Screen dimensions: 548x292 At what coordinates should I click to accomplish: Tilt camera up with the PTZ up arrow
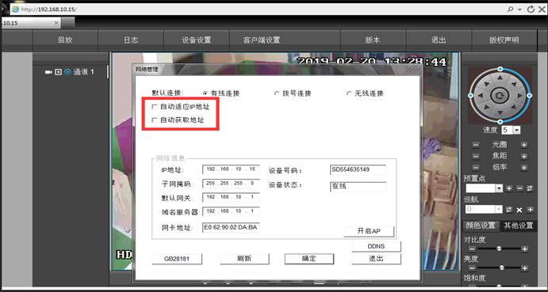pyautogui.click(x=500, y=77)
